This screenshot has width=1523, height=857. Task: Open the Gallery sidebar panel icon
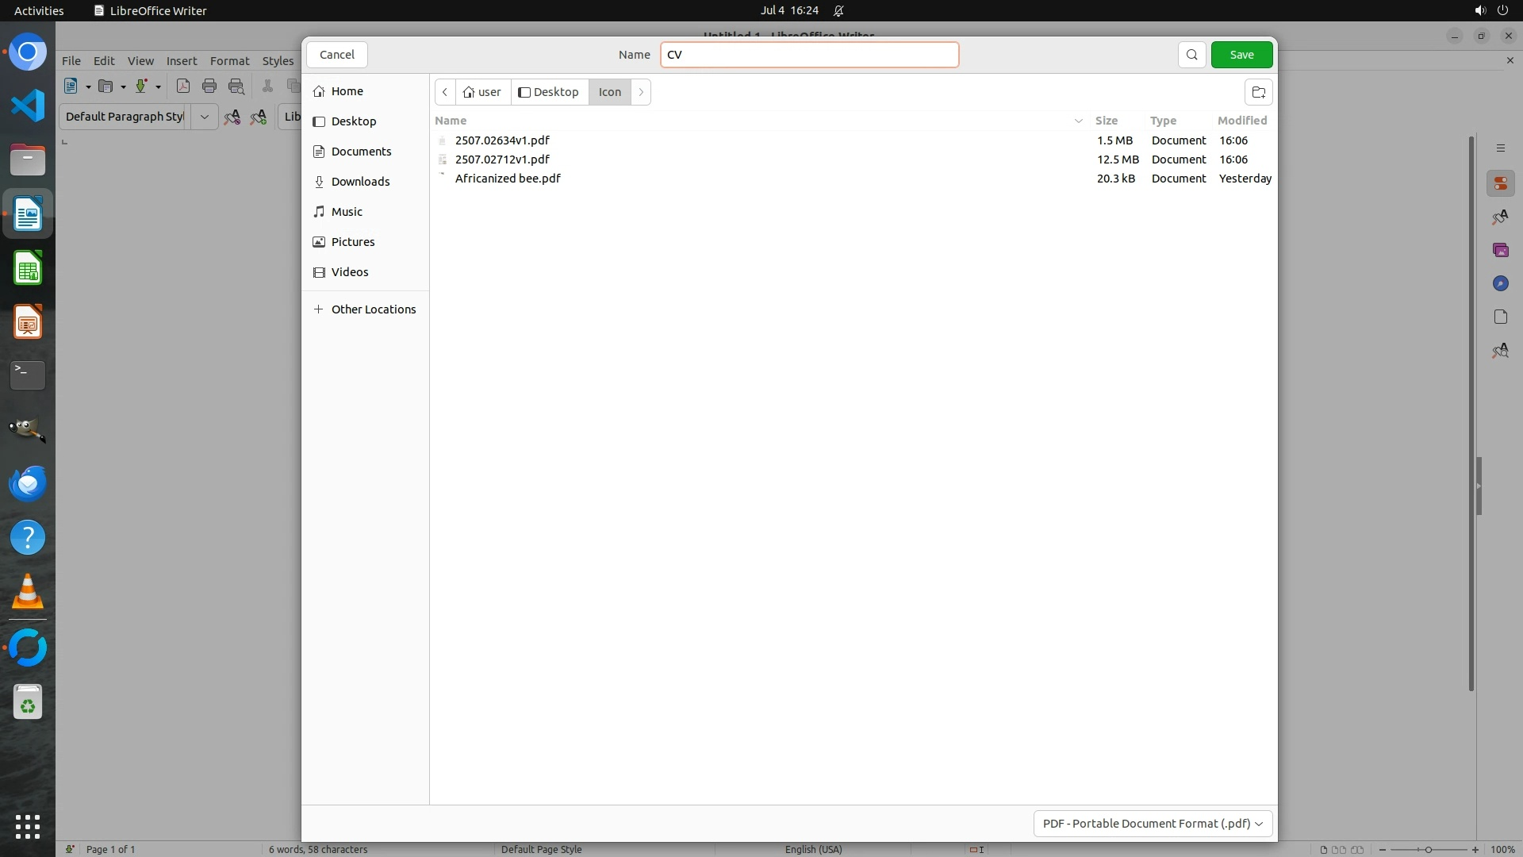point(1500,250)
